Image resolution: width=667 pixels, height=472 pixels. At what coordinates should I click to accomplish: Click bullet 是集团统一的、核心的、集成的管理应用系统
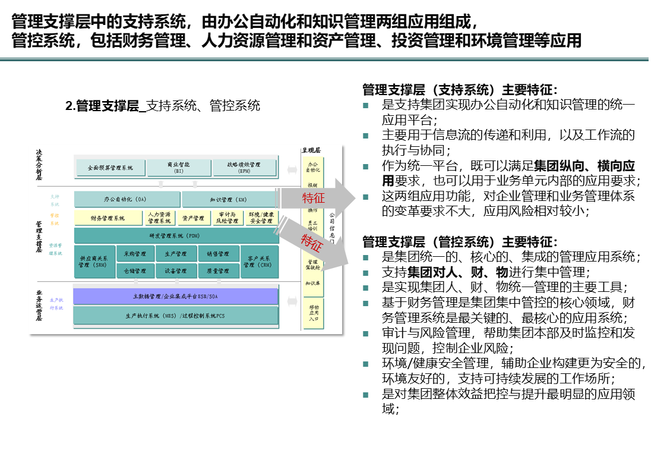click(x=511, y=257)
